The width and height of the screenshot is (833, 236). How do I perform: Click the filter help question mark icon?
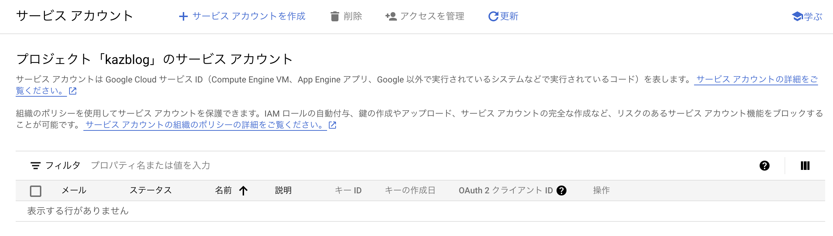764,166
